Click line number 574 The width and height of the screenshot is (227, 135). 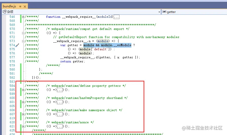(12, 45)
